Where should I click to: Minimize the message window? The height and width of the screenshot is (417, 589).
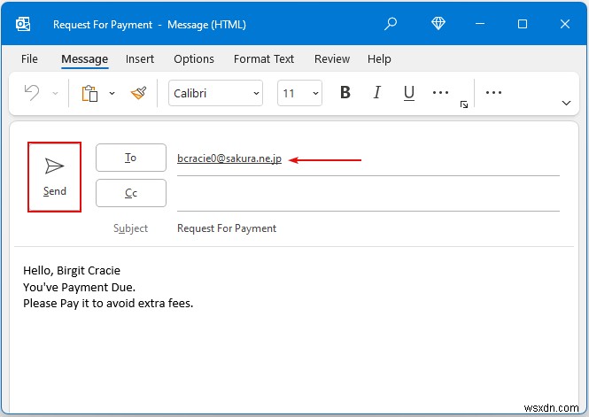pyautogui.click(x=480, y=24)
